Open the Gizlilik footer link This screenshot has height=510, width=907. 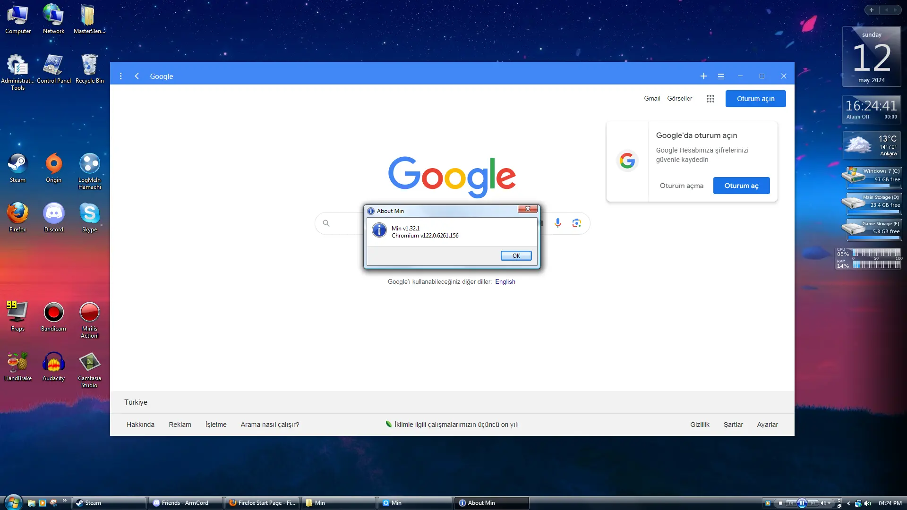click(700, 425)
